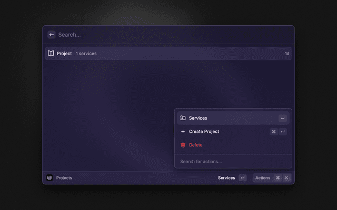Click the command key badge beside Create Project
The width and height of the screenshot is (337, 210).
pyautogui.click(x=273, y=132)
